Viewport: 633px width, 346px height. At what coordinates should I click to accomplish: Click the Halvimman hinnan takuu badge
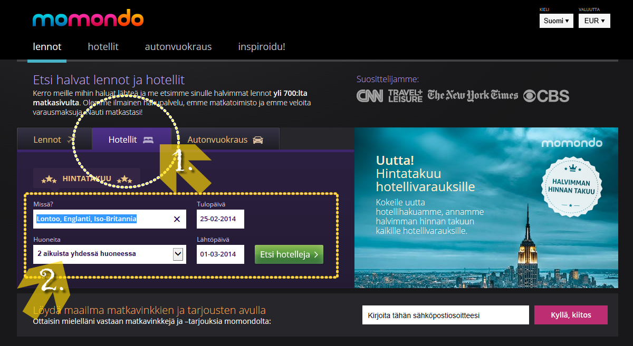[571, 186]
